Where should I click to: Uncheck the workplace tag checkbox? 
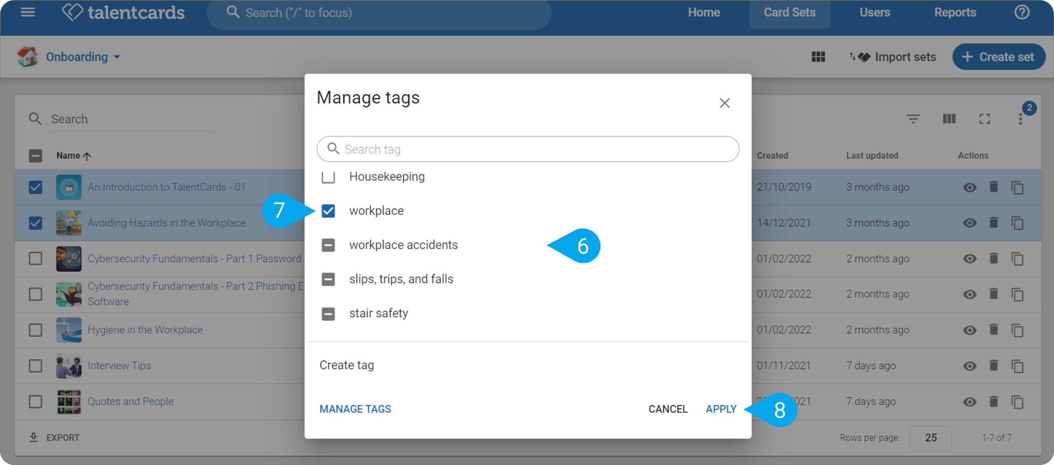coord(328,211)
